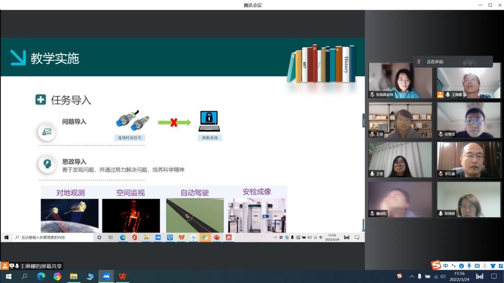Click the Wi-Fi network icon in the system tray
Image resolution: width=504 pixels, height=283 pixels.
[436, 277]
